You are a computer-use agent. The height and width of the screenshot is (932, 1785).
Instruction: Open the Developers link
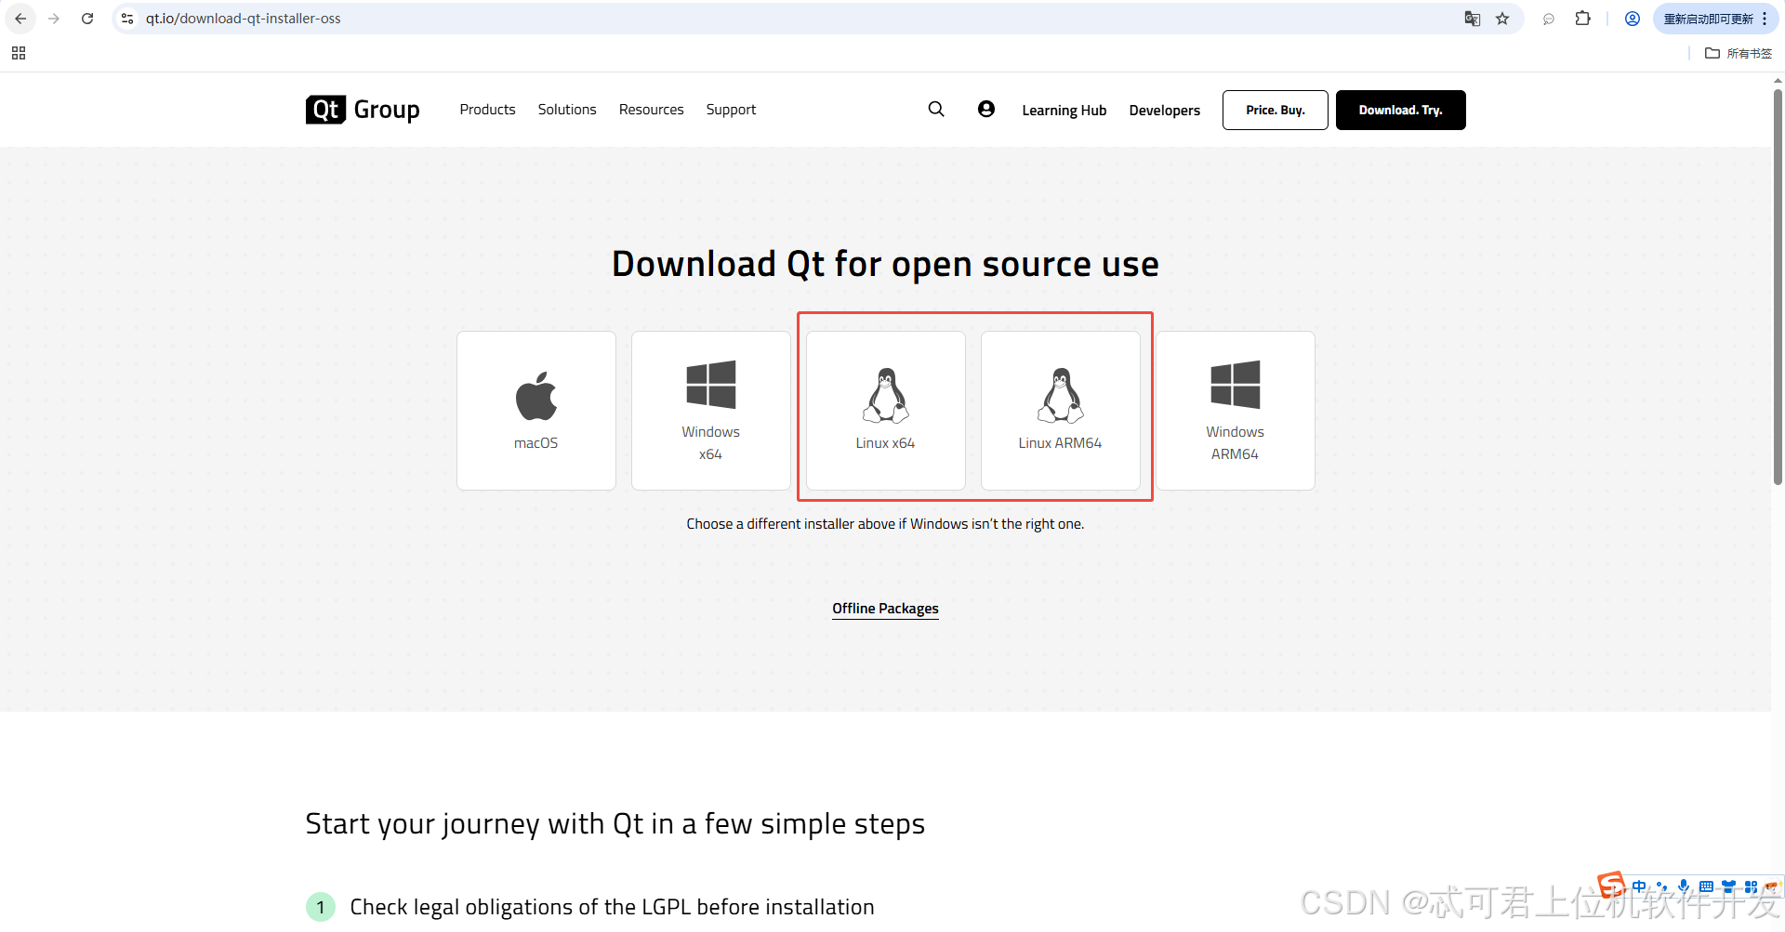click(x=1165, y=111)
